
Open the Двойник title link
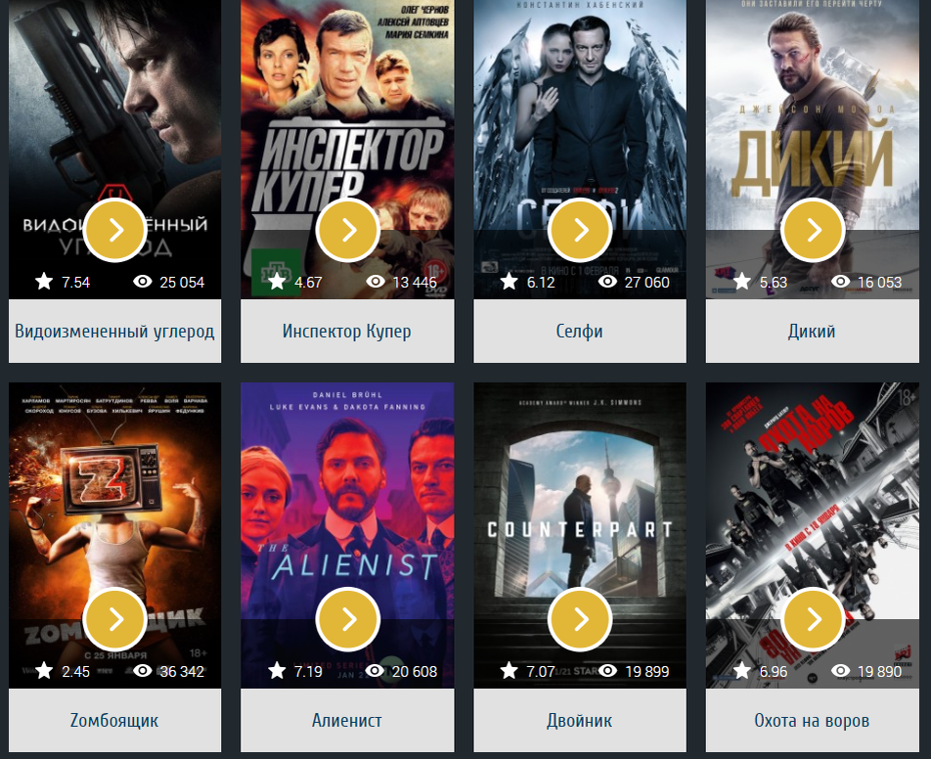pos(580,721)
